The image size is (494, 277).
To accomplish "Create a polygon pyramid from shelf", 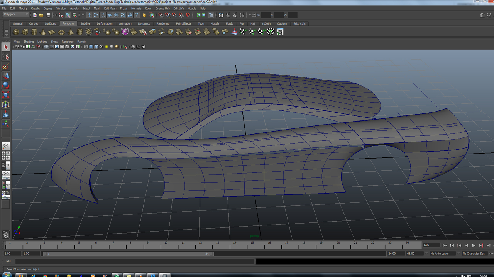I will pos(71,32).
